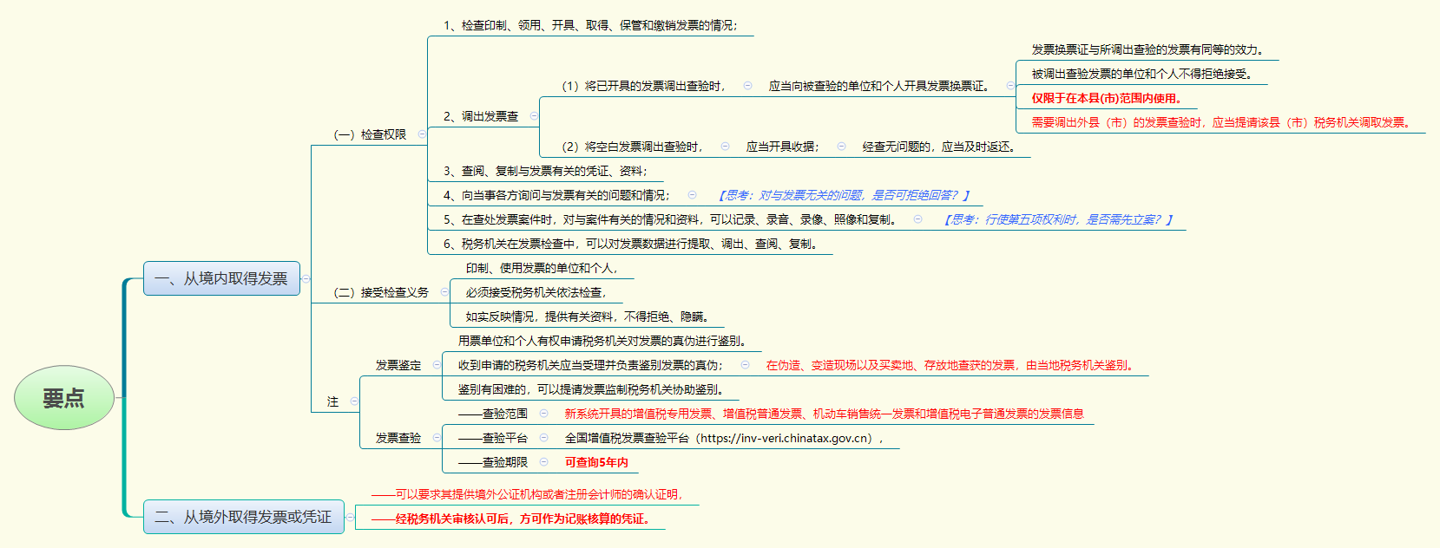Collapse the 一、从境内取得发票 main branch
This screenshot has width=1440, height=548.
pyautogui.click(x=306, y=278)
